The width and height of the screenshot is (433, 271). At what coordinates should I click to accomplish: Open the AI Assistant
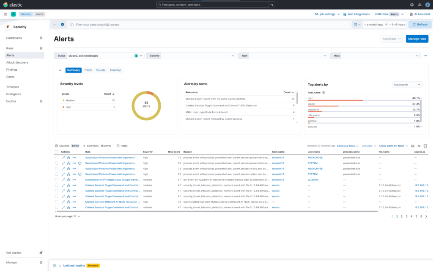click(x=420, y=14)
